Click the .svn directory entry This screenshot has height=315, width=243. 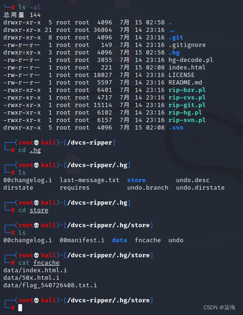pos(176,128)
